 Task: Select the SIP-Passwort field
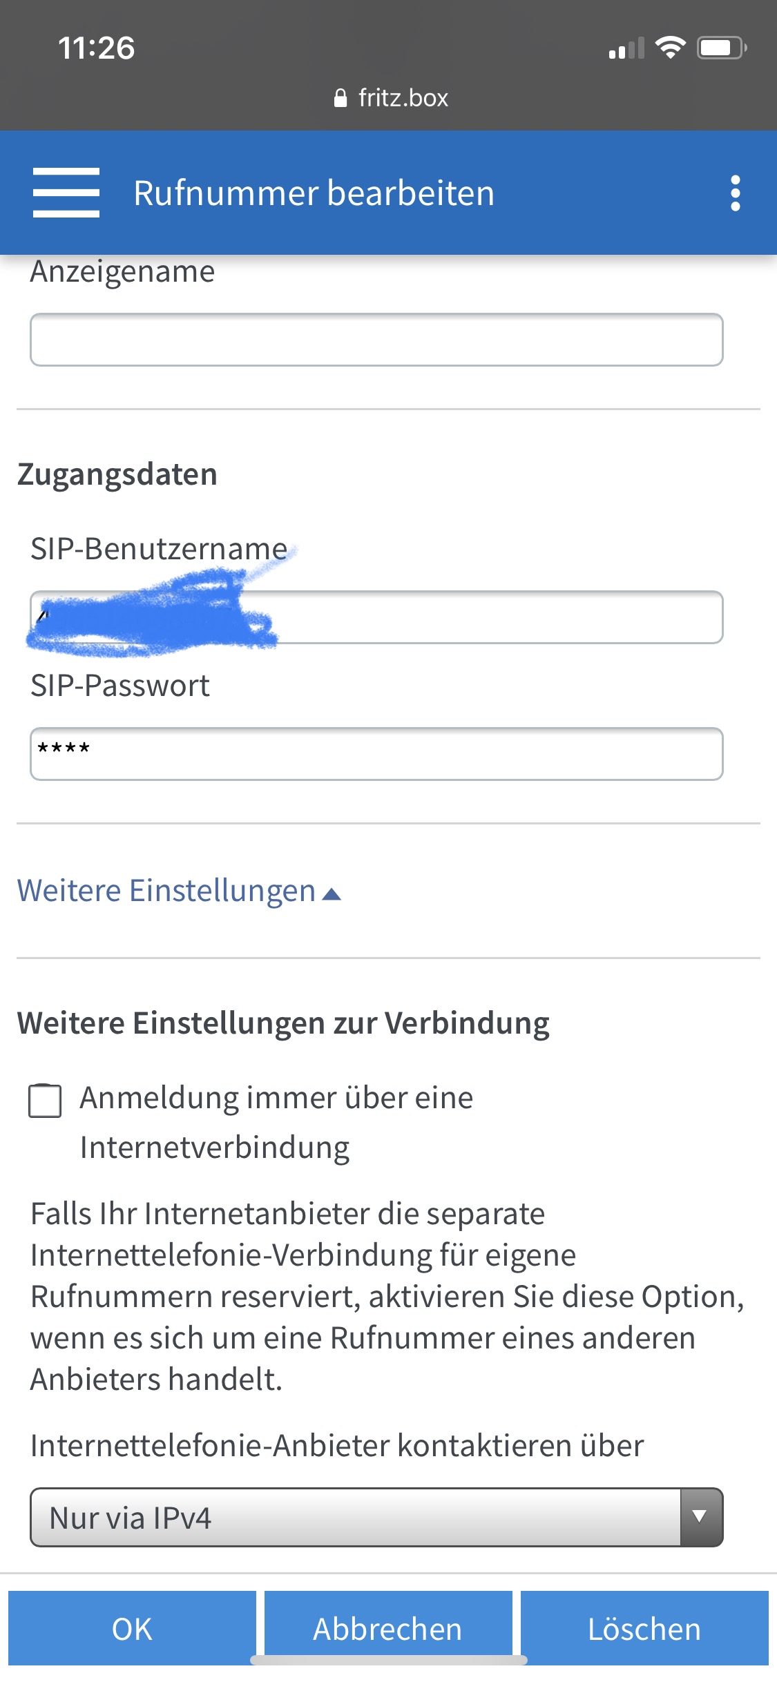coord(376,754)
